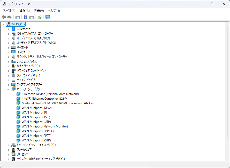
Task: Click the action pane toolbar icon
Action: (x=32, y=17)
